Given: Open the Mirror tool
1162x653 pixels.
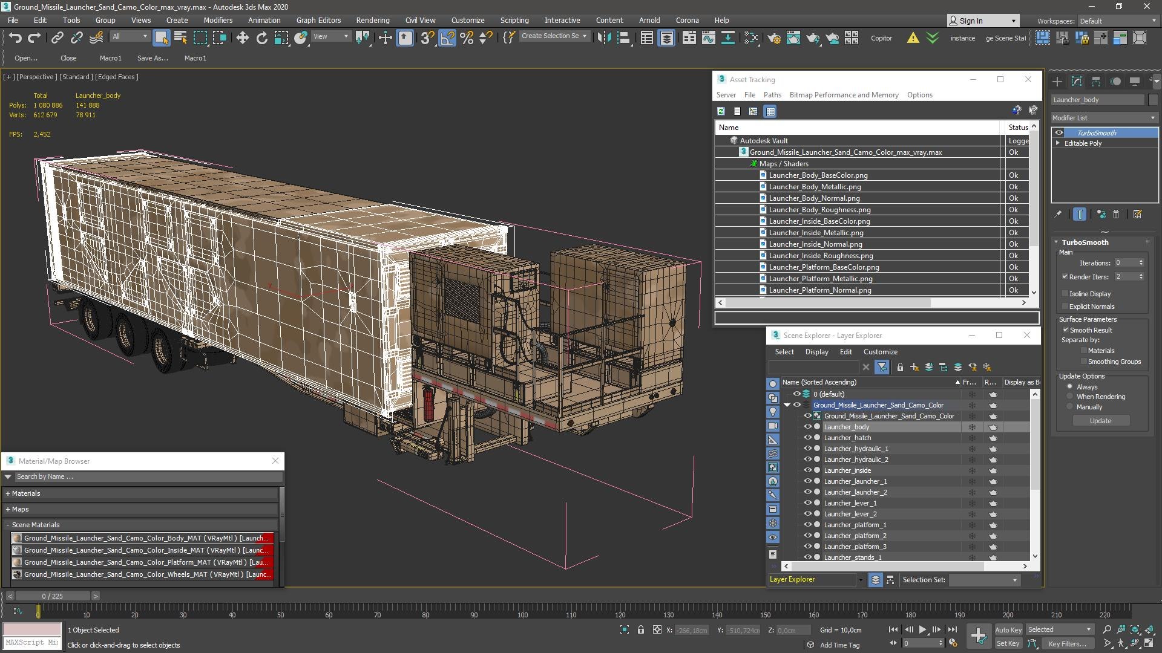Looking at the screenshot, I should [603, 38].
